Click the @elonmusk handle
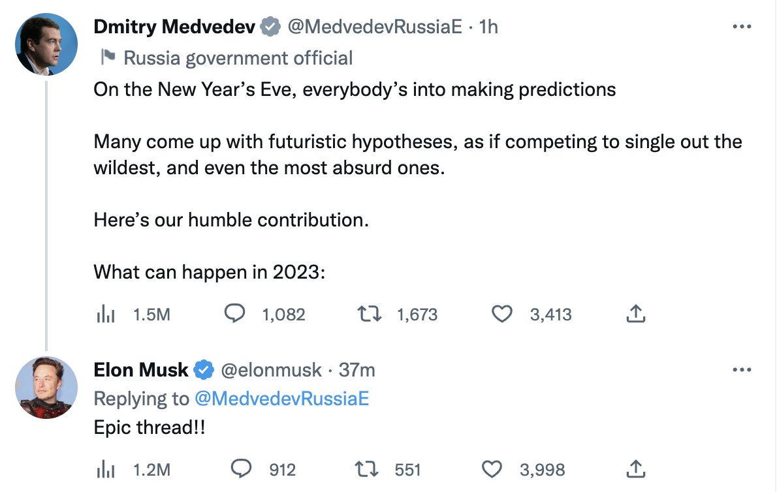The height and width of the screenshot is (492, 777). [x=272, y=370]
